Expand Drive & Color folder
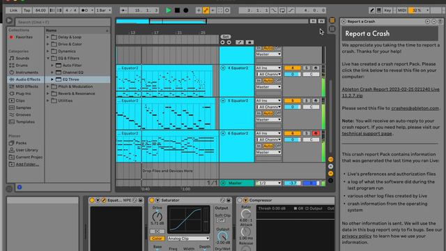The width and height of the screenshot is (446, 251). 48,44
